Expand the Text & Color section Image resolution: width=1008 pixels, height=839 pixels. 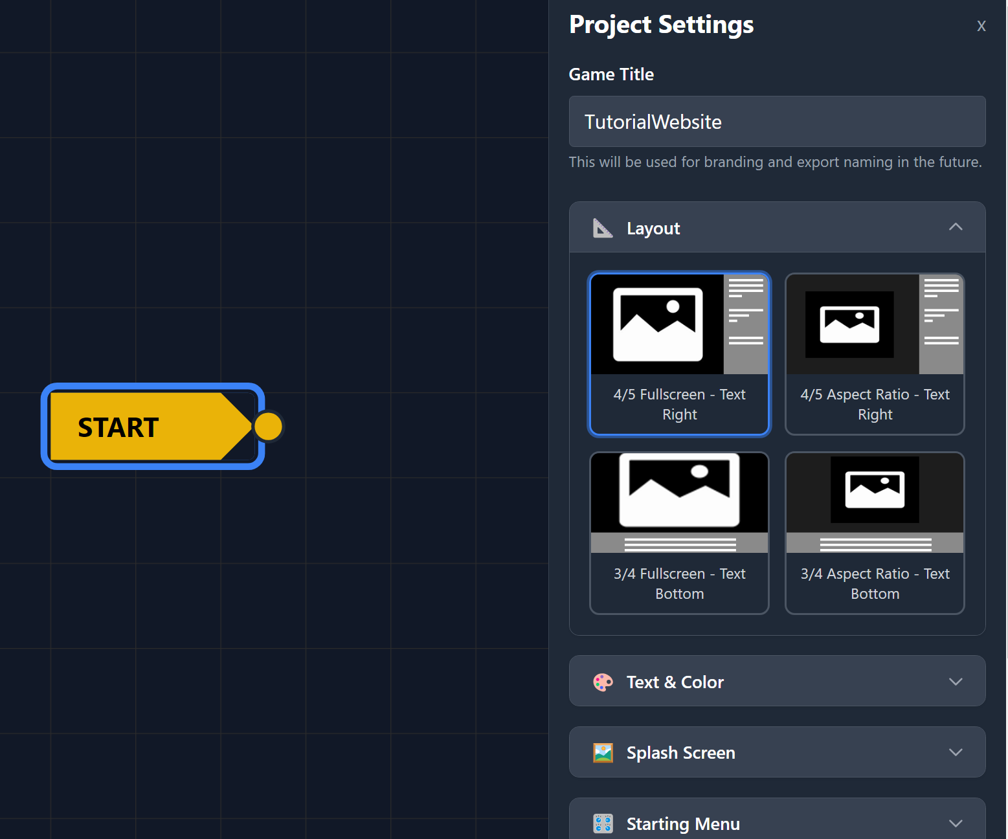956,682
